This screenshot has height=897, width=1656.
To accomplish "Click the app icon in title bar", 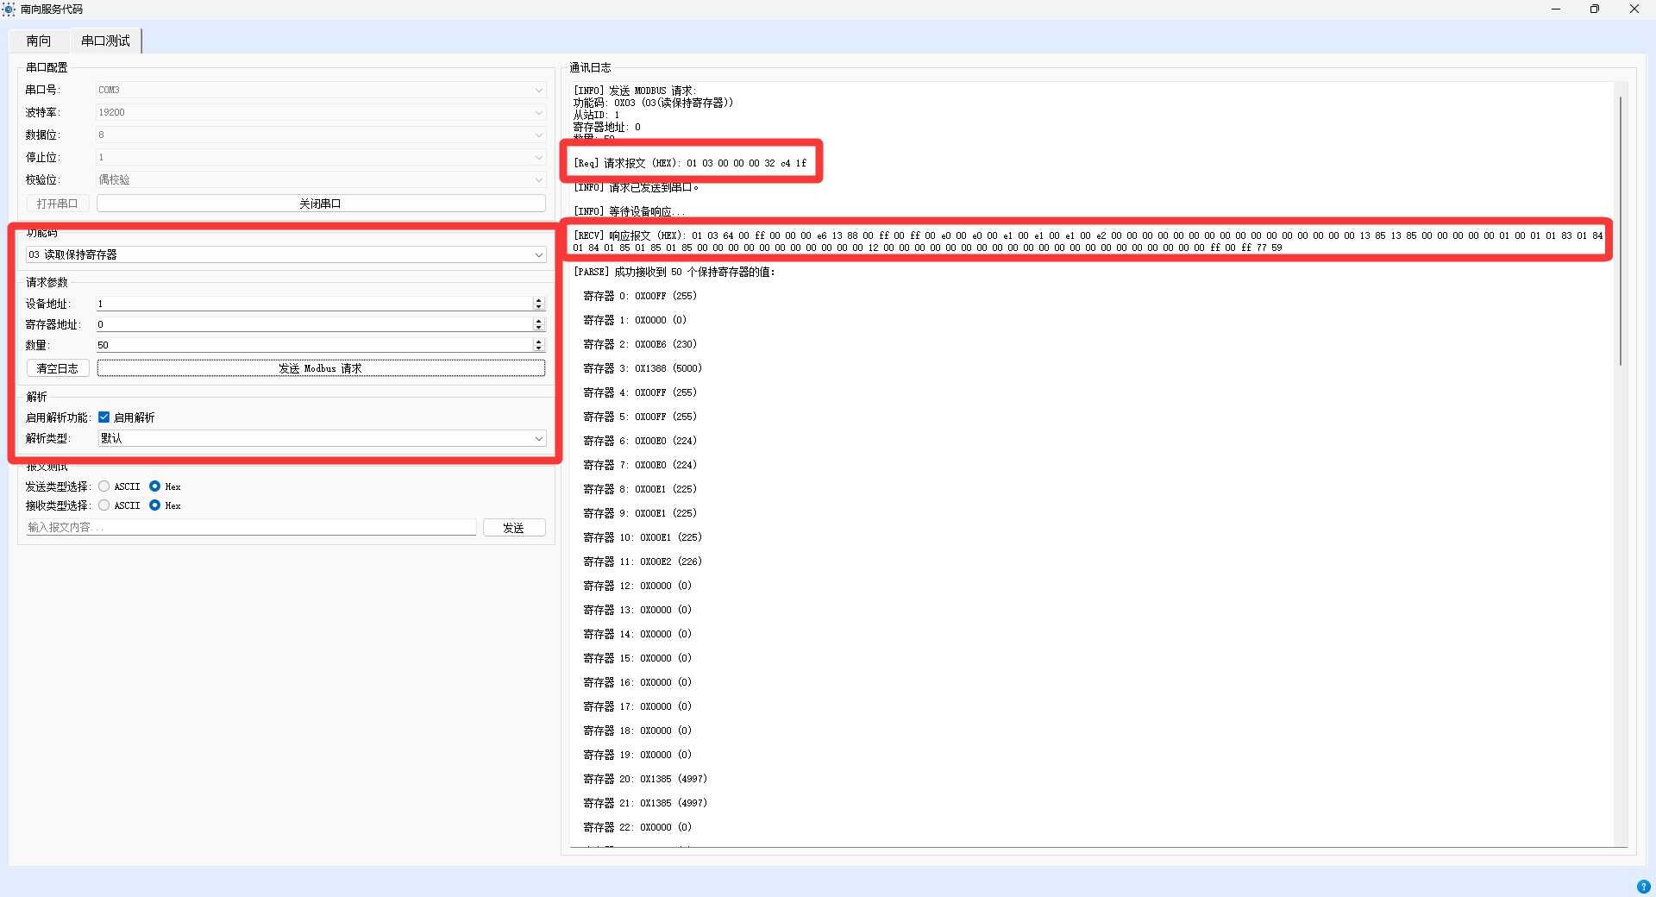I will point(9,9).
